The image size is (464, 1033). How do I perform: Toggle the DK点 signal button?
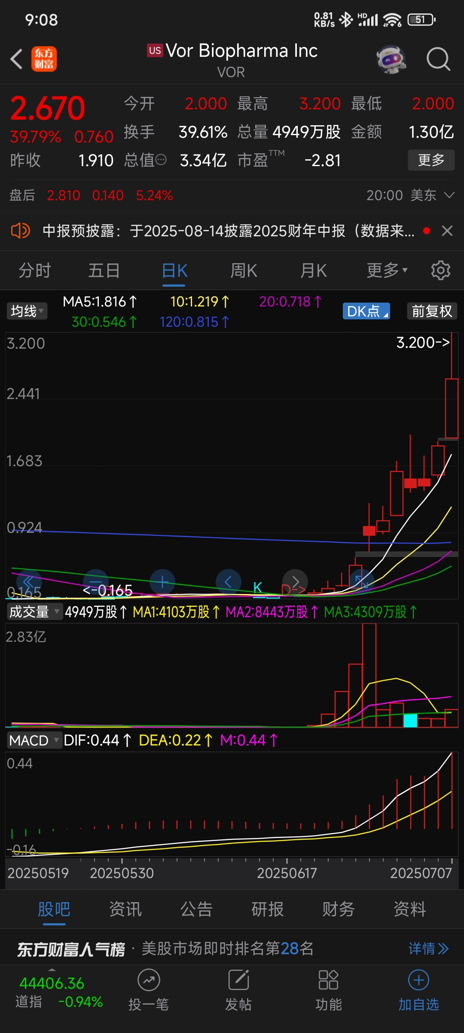point(366,311)
